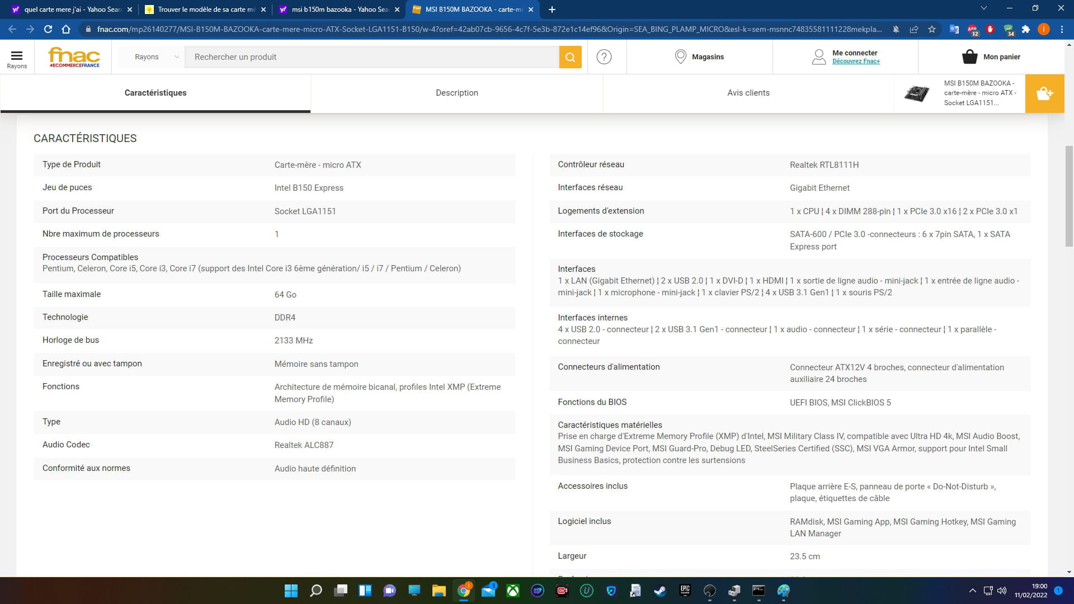Open the ABP extension showing 12

point(972,30)
